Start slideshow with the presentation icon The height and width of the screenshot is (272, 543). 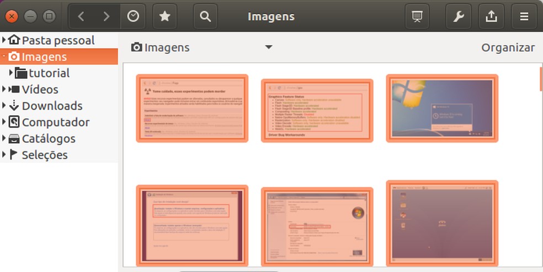(417, 17)
